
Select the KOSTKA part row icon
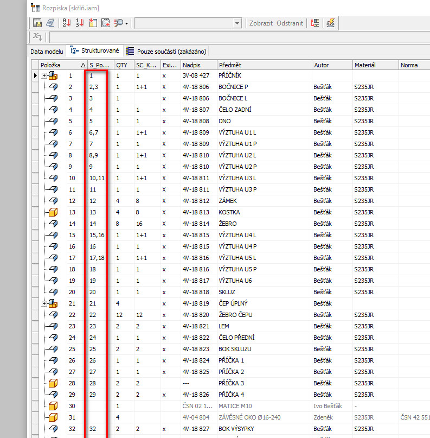click(x=53, y=212)
